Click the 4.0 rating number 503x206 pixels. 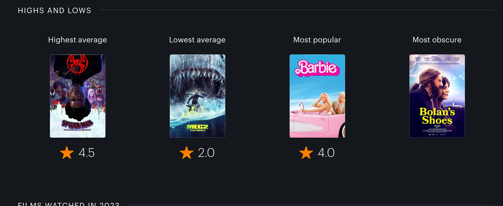pos(326,153)
